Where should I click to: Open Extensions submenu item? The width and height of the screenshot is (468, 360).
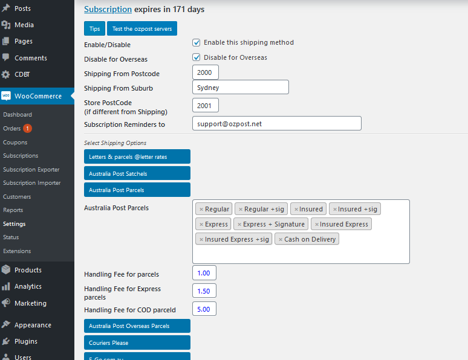click(x=17, y=251)
